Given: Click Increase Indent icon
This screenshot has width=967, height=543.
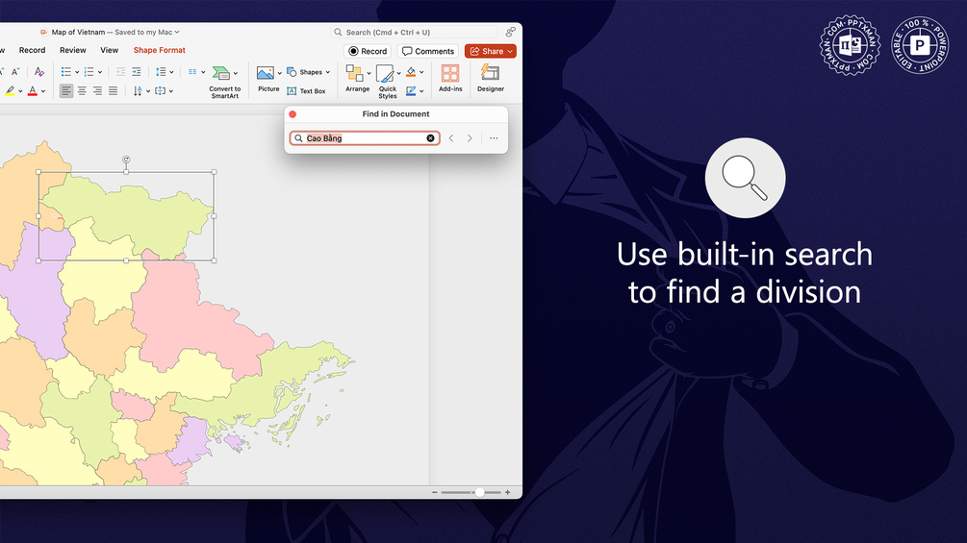Looking at the screenshot, I should (x=137, y=72).
